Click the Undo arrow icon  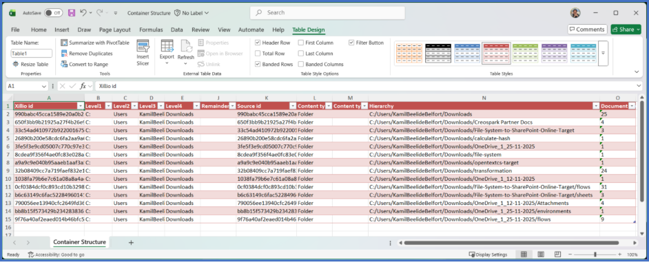click(x=83, y=13)
